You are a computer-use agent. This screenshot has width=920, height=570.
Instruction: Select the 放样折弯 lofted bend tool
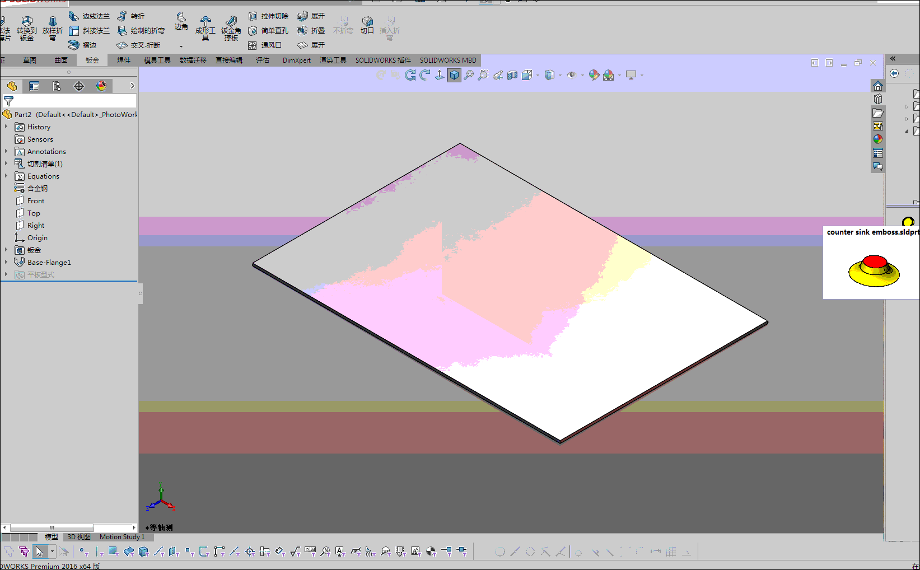click(53, 28)
